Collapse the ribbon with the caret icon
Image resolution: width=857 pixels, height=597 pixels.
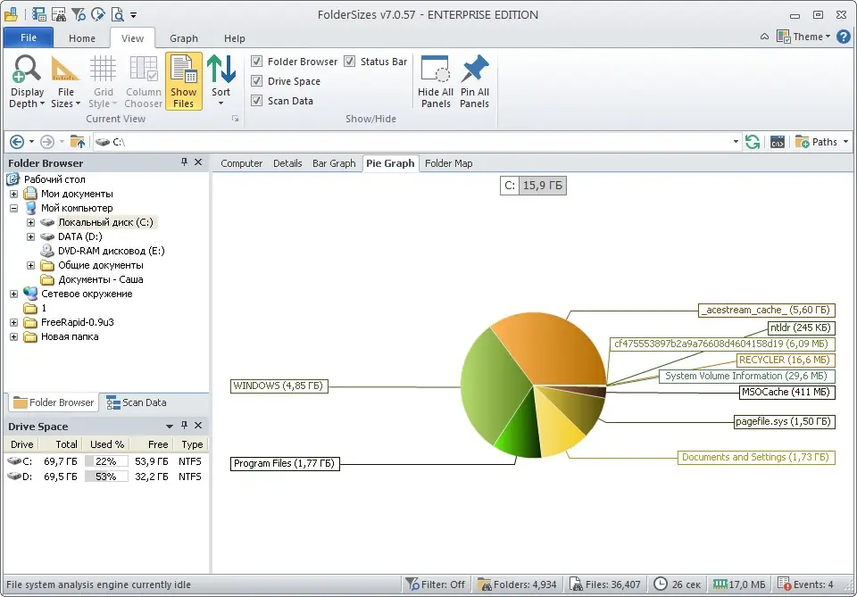tap(765, 37)
